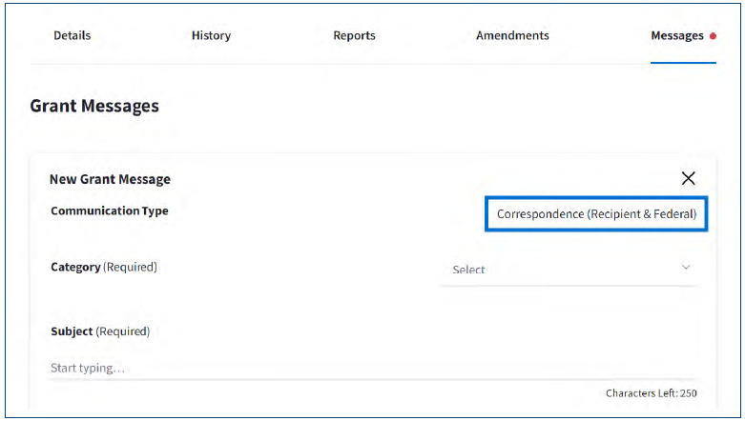Image resolution: width=745 pixels, height=421 pixels.
Task: Open the History tab
Action: click(x=211, y=36)
